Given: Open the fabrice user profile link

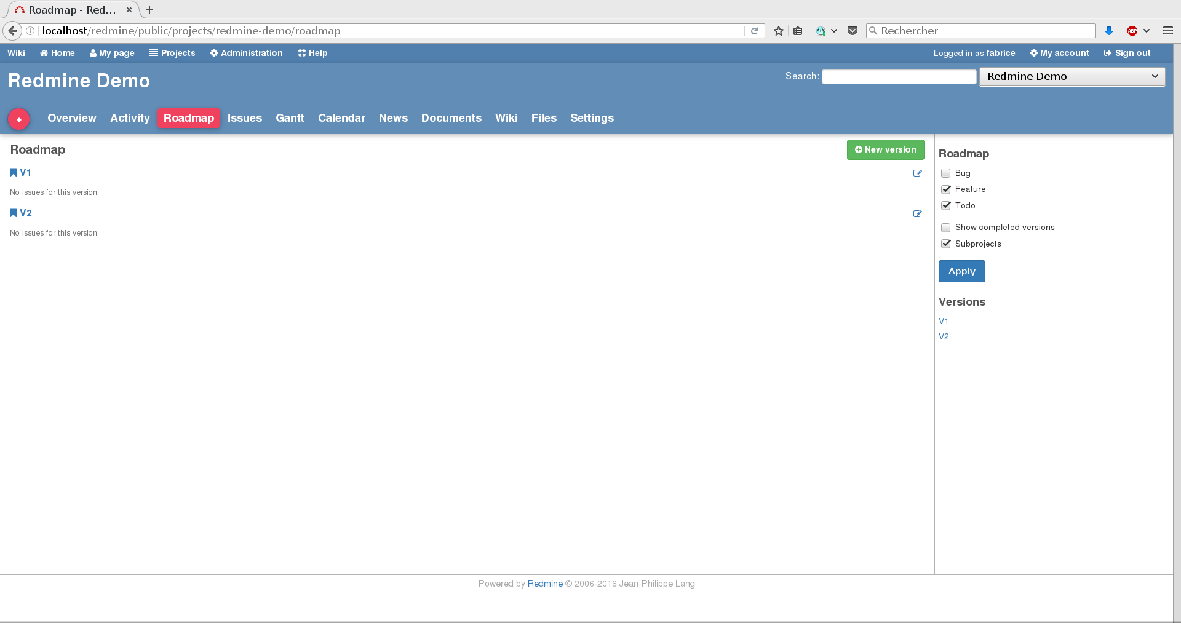Looking at the screenshot, I should pos(1001,53).
